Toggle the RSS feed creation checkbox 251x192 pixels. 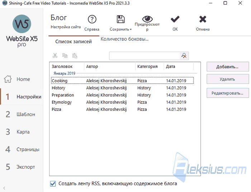coord(53,184)
